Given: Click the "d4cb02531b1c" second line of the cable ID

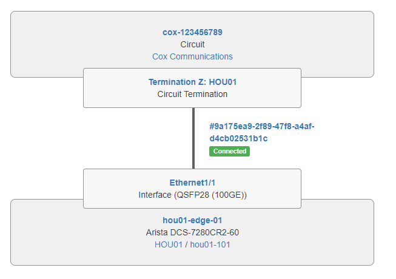Looking at the screenshot, I should [x=238, y=138].
